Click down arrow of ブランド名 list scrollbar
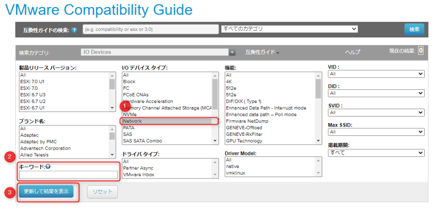Screen dimensions: 447x212 click(x=112, y=155)
